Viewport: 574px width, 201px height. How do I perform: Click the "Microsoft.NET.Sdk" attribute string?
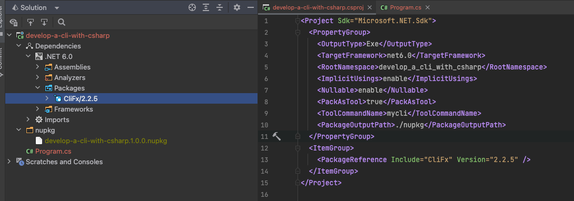tap(393, 21)
